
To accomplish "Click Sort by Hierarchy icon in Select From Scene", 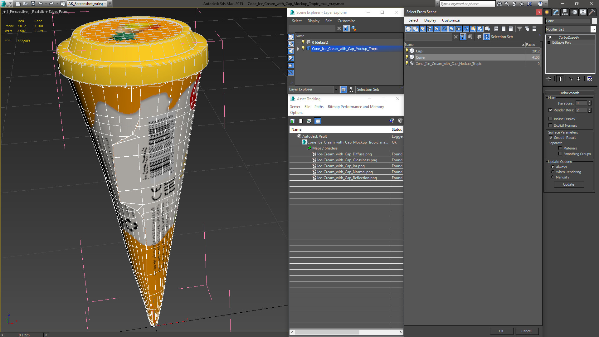I will click(x=487, y=37).
